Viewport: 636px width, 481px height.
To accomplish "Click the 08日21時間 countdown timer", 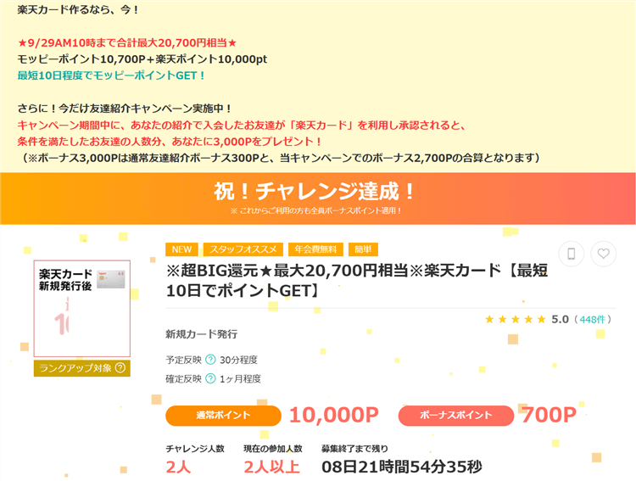I will [401, 466].
